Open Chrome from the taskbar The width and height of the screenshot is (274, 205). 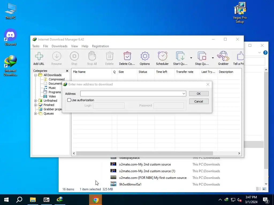pos(96,200)
